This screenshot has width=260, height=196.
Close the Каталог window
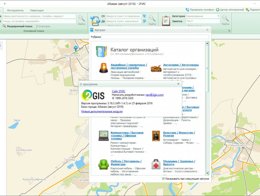coord(207,30)
